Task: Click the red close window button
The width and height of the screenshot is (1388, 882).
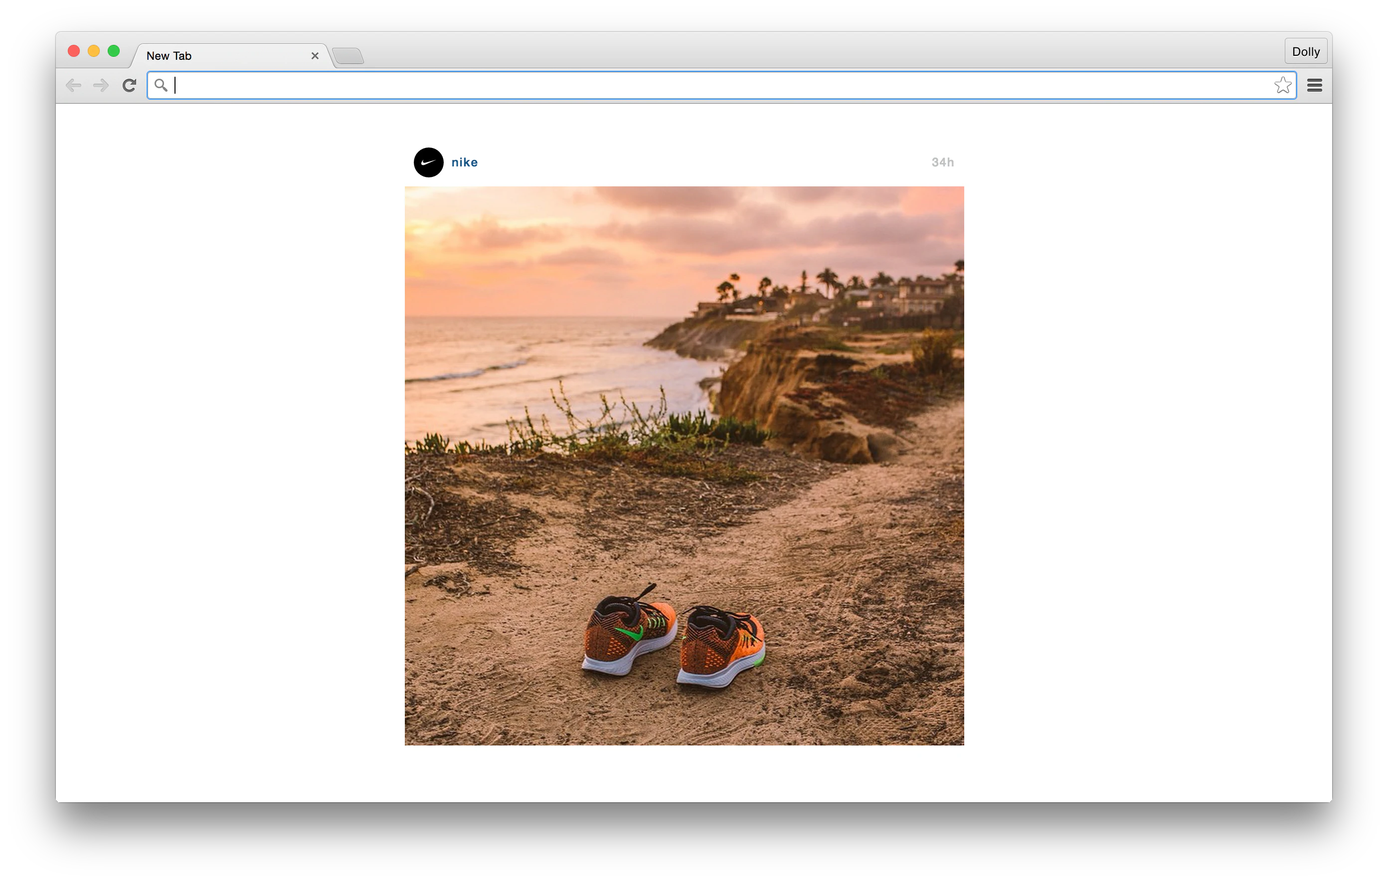Action: pos(73,51)
